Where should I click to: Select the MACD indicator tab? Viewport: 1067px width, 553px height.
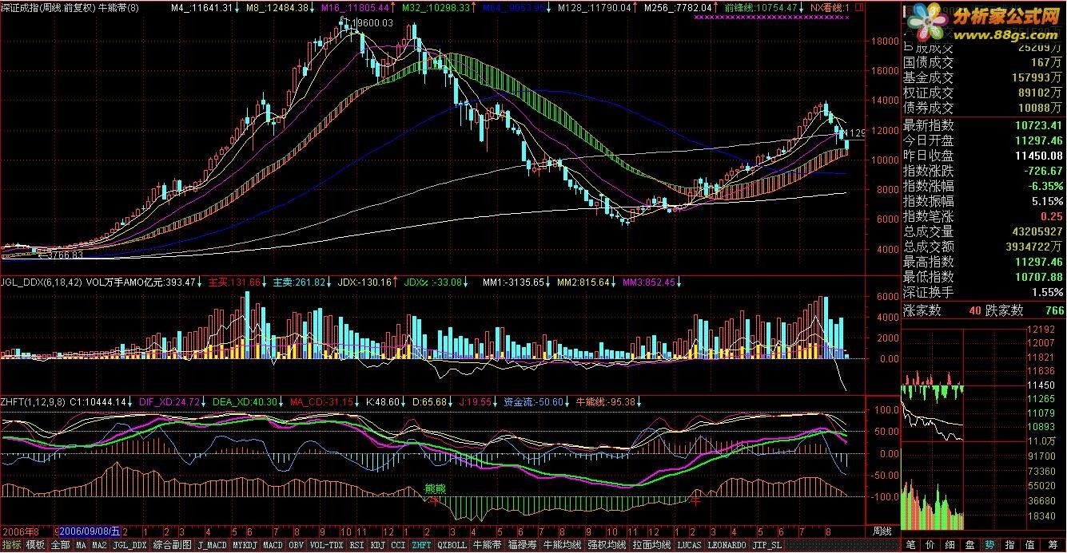[x=273, y=545]
